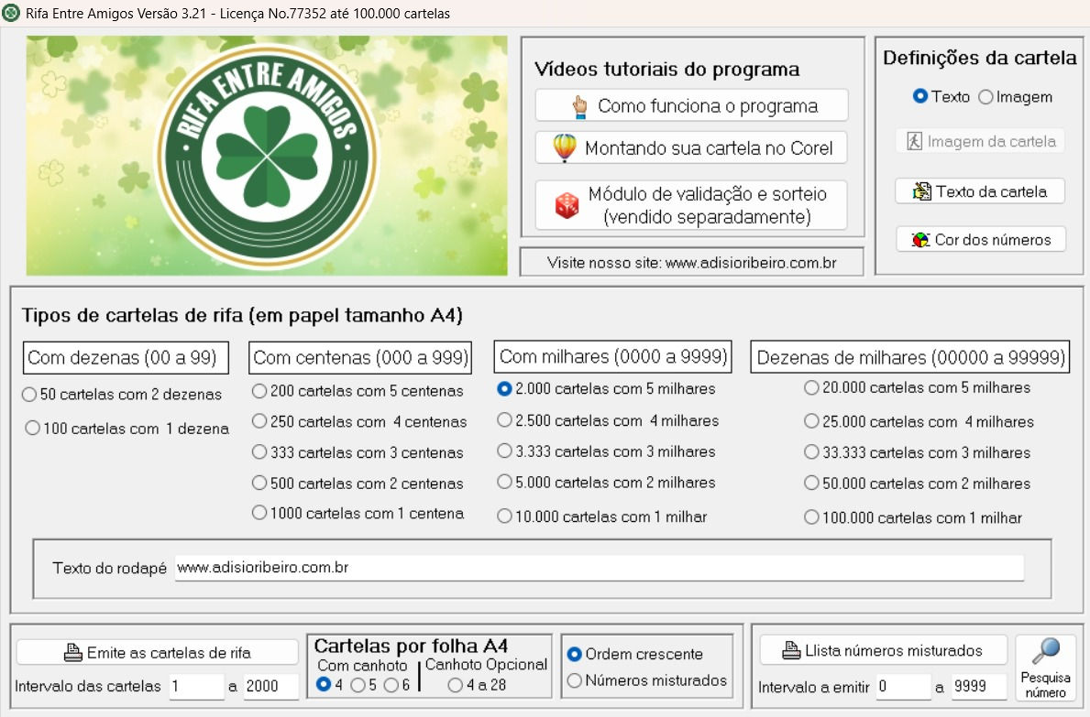Screen dimensions: 1090x717
Task: Click Dezenas de milhares (00000 a 99999) header
Action: point(910,357)
